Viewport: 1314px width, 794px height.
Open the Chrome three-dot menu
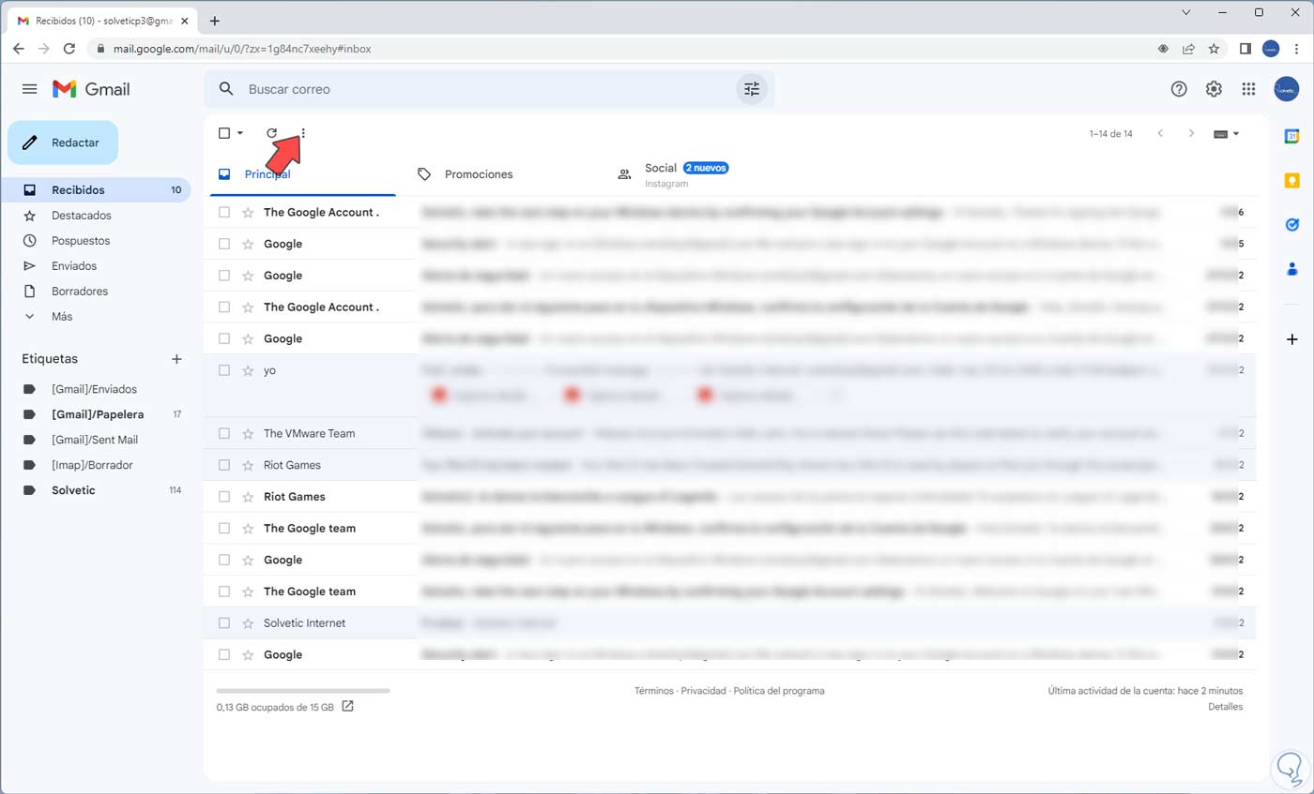(1296, 49)
